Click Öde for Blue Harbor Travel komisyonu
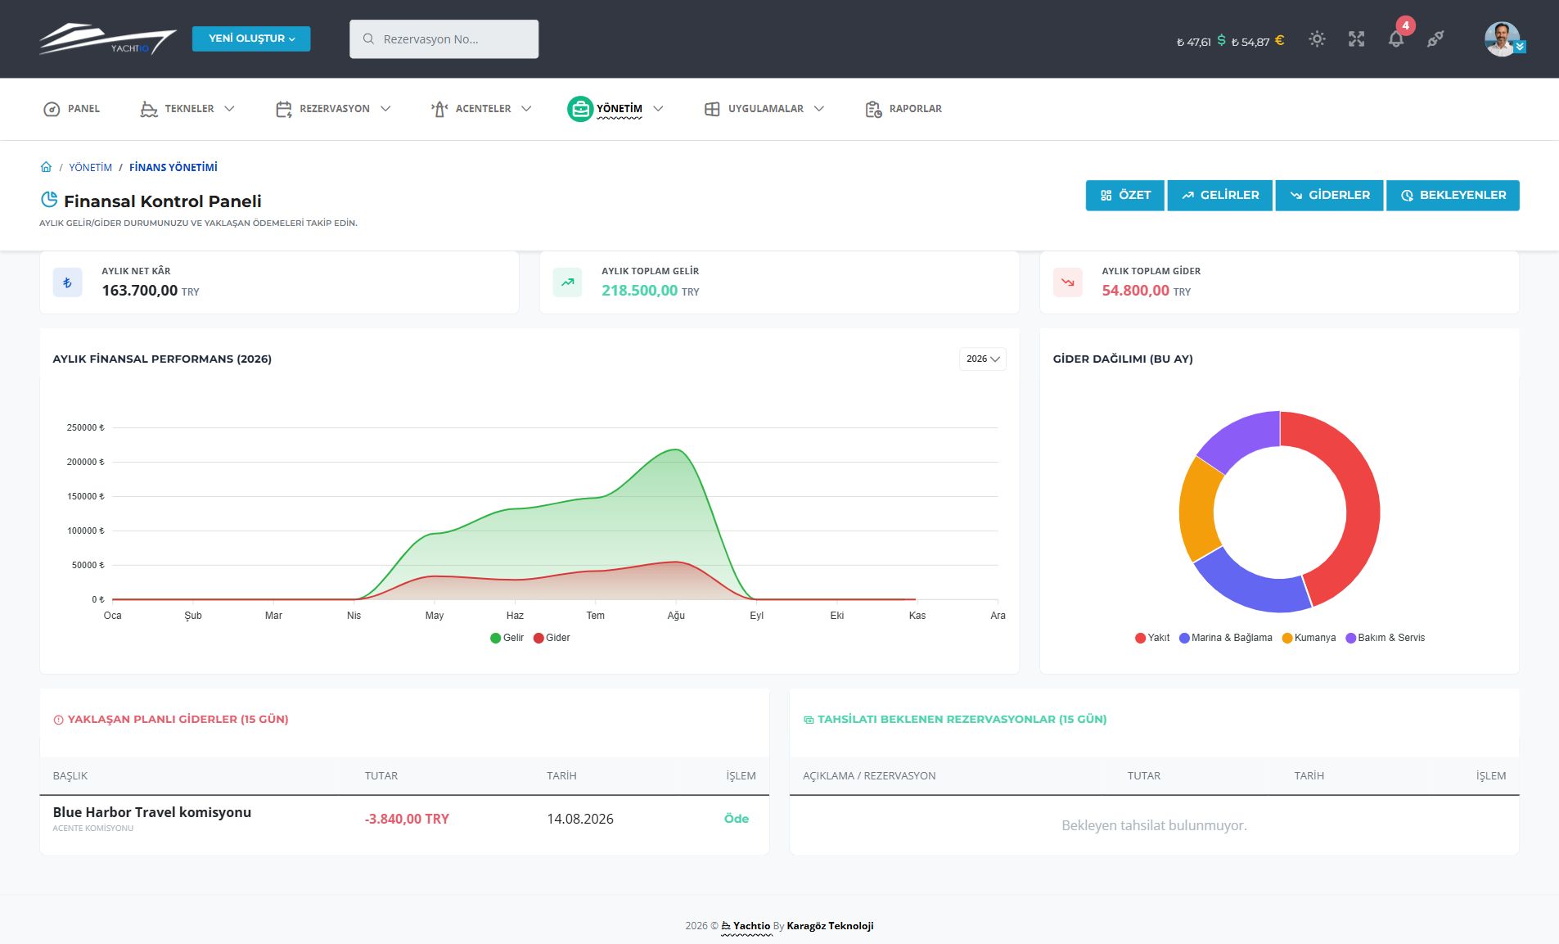This screenshot has width=1559, height=944. [x=737, y=819]
